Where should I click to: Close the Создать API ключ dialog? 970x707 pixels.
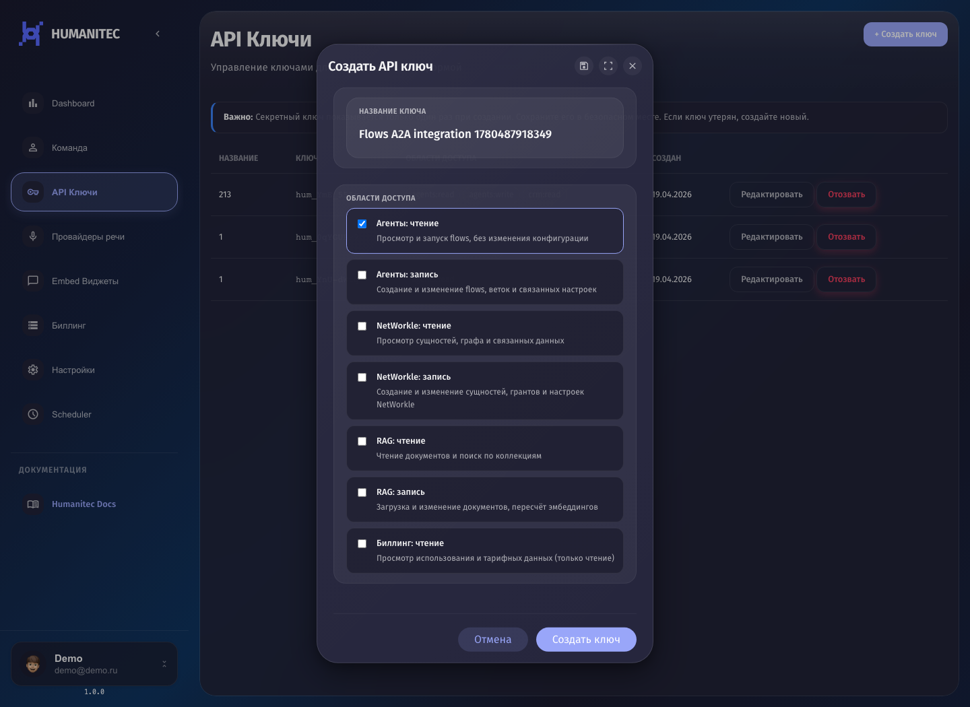(633, 66)
